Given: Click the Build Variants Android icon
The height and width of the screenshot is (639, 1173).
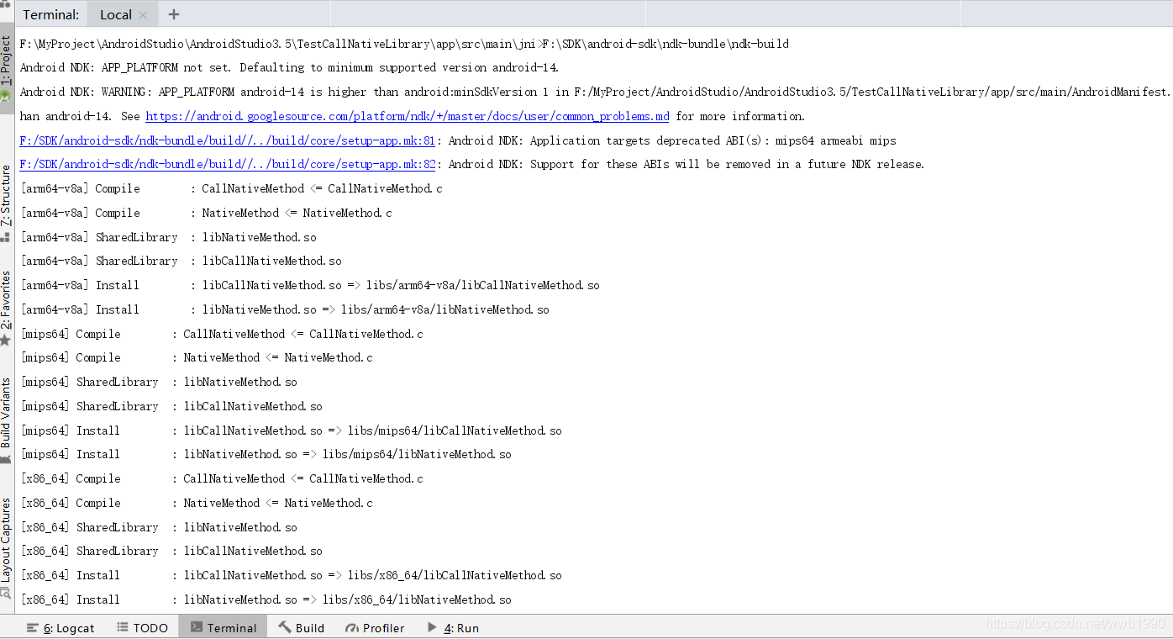Looking at the screenshot, I should pos(6,460).
